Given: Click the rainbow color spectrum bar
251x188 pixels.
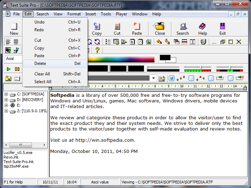Looking at the screenshot, I should [121, 59].
